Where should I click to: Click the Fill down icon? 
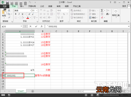pyautogui.click(x=102, y=14)
